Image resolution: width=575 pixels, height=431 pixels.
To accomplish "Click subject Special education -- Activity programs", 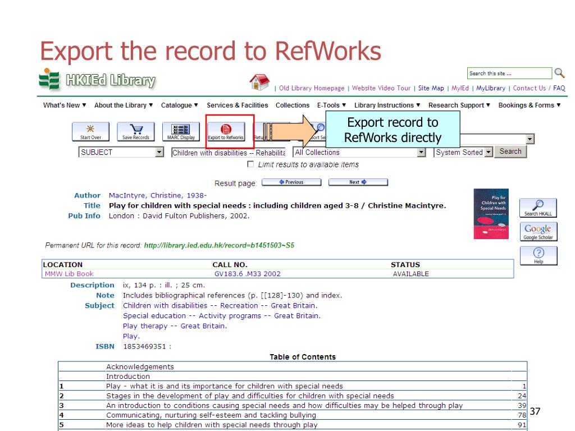I will 221,315.
